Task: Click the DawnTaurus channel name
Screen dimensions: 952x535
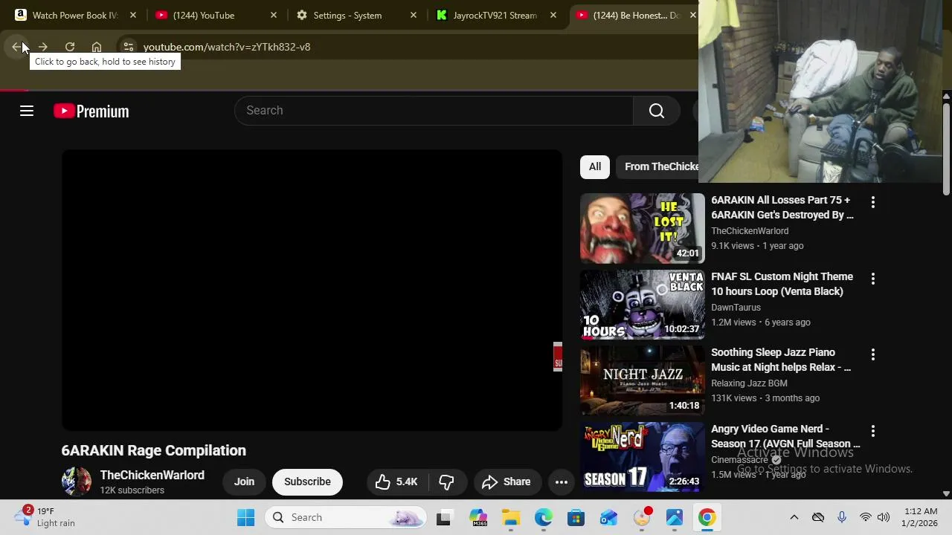Action: click(736, 308)
